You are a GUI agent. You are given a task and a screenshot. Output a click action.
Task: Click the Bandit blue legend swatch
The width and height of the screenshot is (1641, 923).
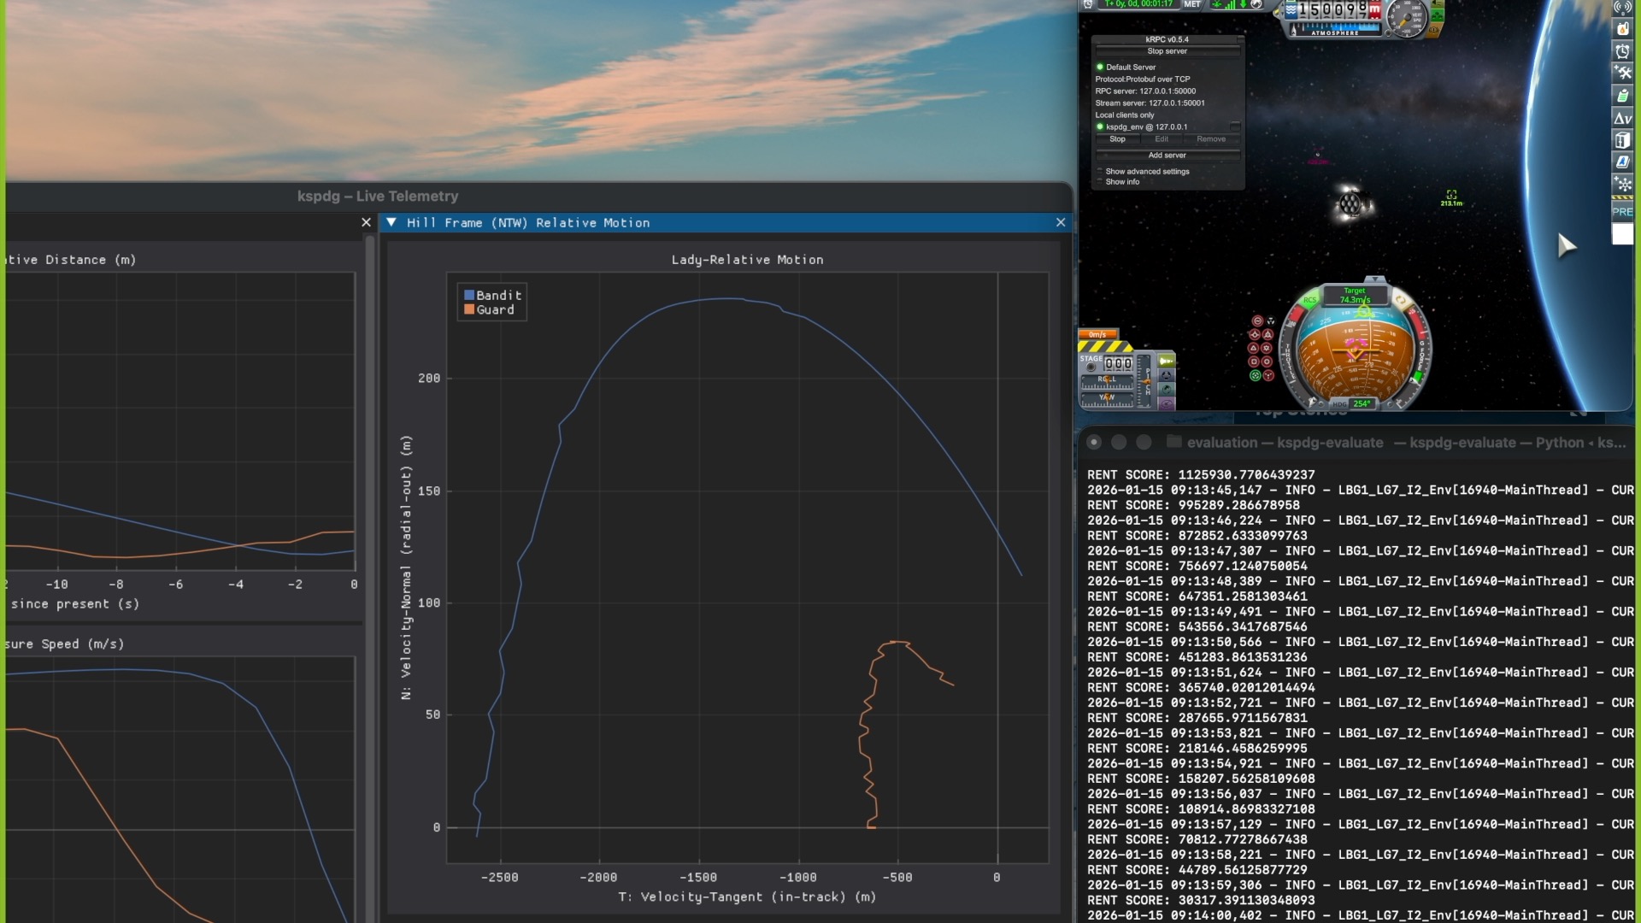coord(469,295)
